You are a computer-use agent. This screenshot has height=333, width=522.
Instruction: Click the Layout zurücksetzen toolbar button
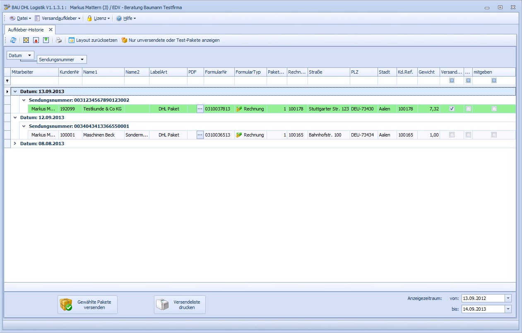93,40
